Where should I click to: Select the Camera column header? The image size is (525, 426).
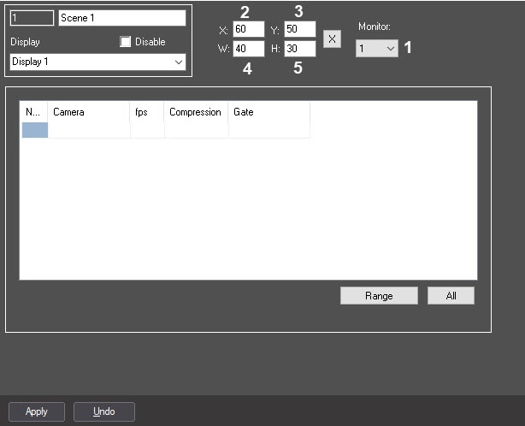pyautogui.click(x=89, y=112)
